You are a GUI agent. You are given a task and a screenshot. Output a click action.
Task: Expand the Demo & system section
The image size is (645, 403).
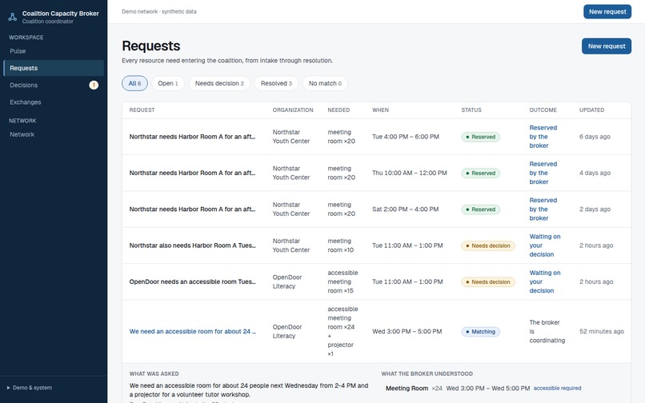coord(29,387)
